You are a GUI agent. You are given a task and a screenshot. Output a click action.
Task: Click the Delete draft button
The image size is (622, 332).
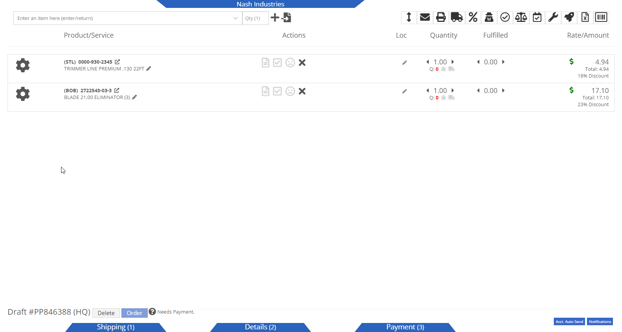[106, 313]
